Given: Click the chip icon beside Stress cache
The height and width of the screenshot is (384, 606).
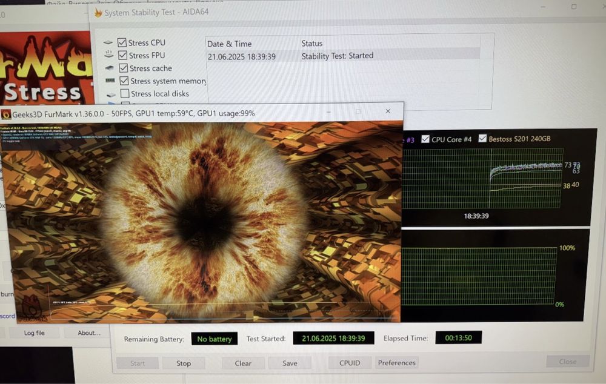Looking at the screenshot, I should tap(110, 68).
